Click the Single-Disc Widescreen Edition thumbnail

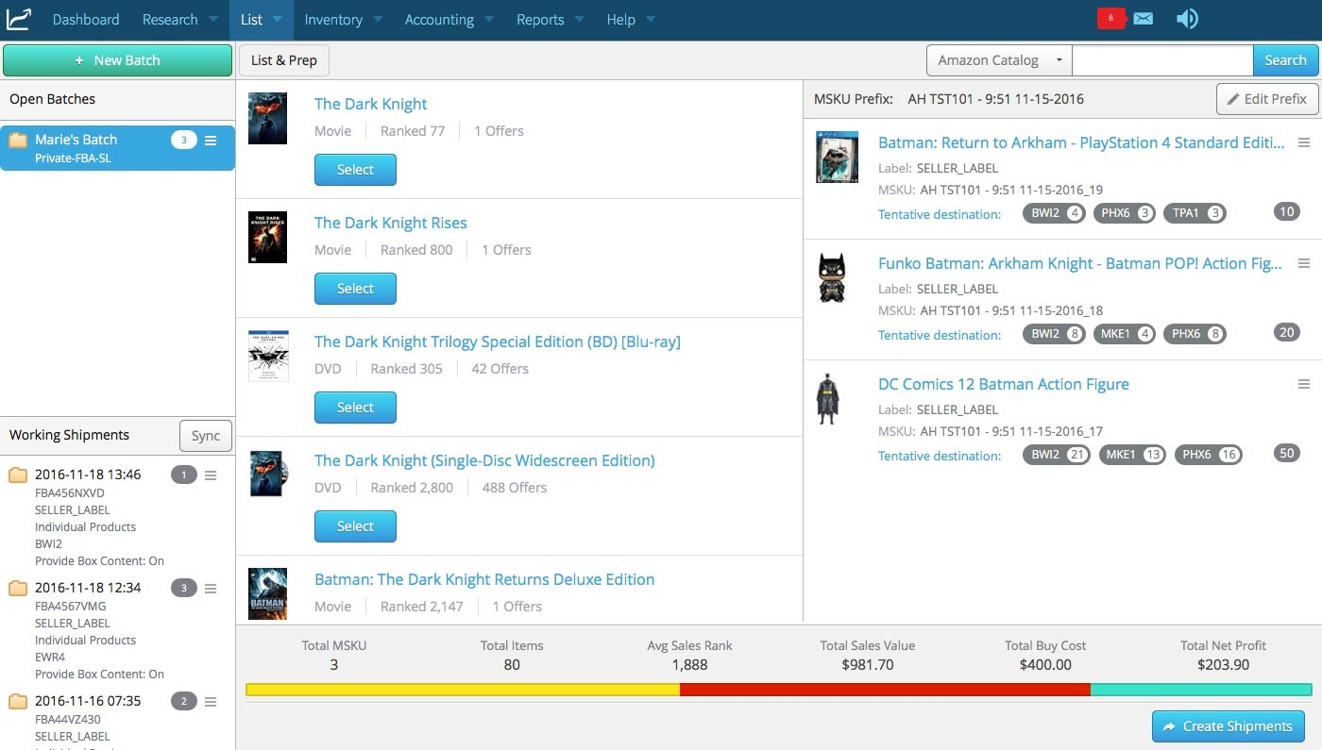coord(267,474)
